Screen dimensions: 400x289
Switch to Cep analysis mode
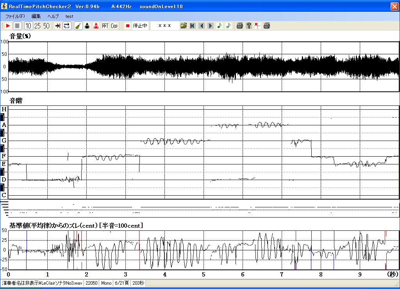click(x=114, y=26)
